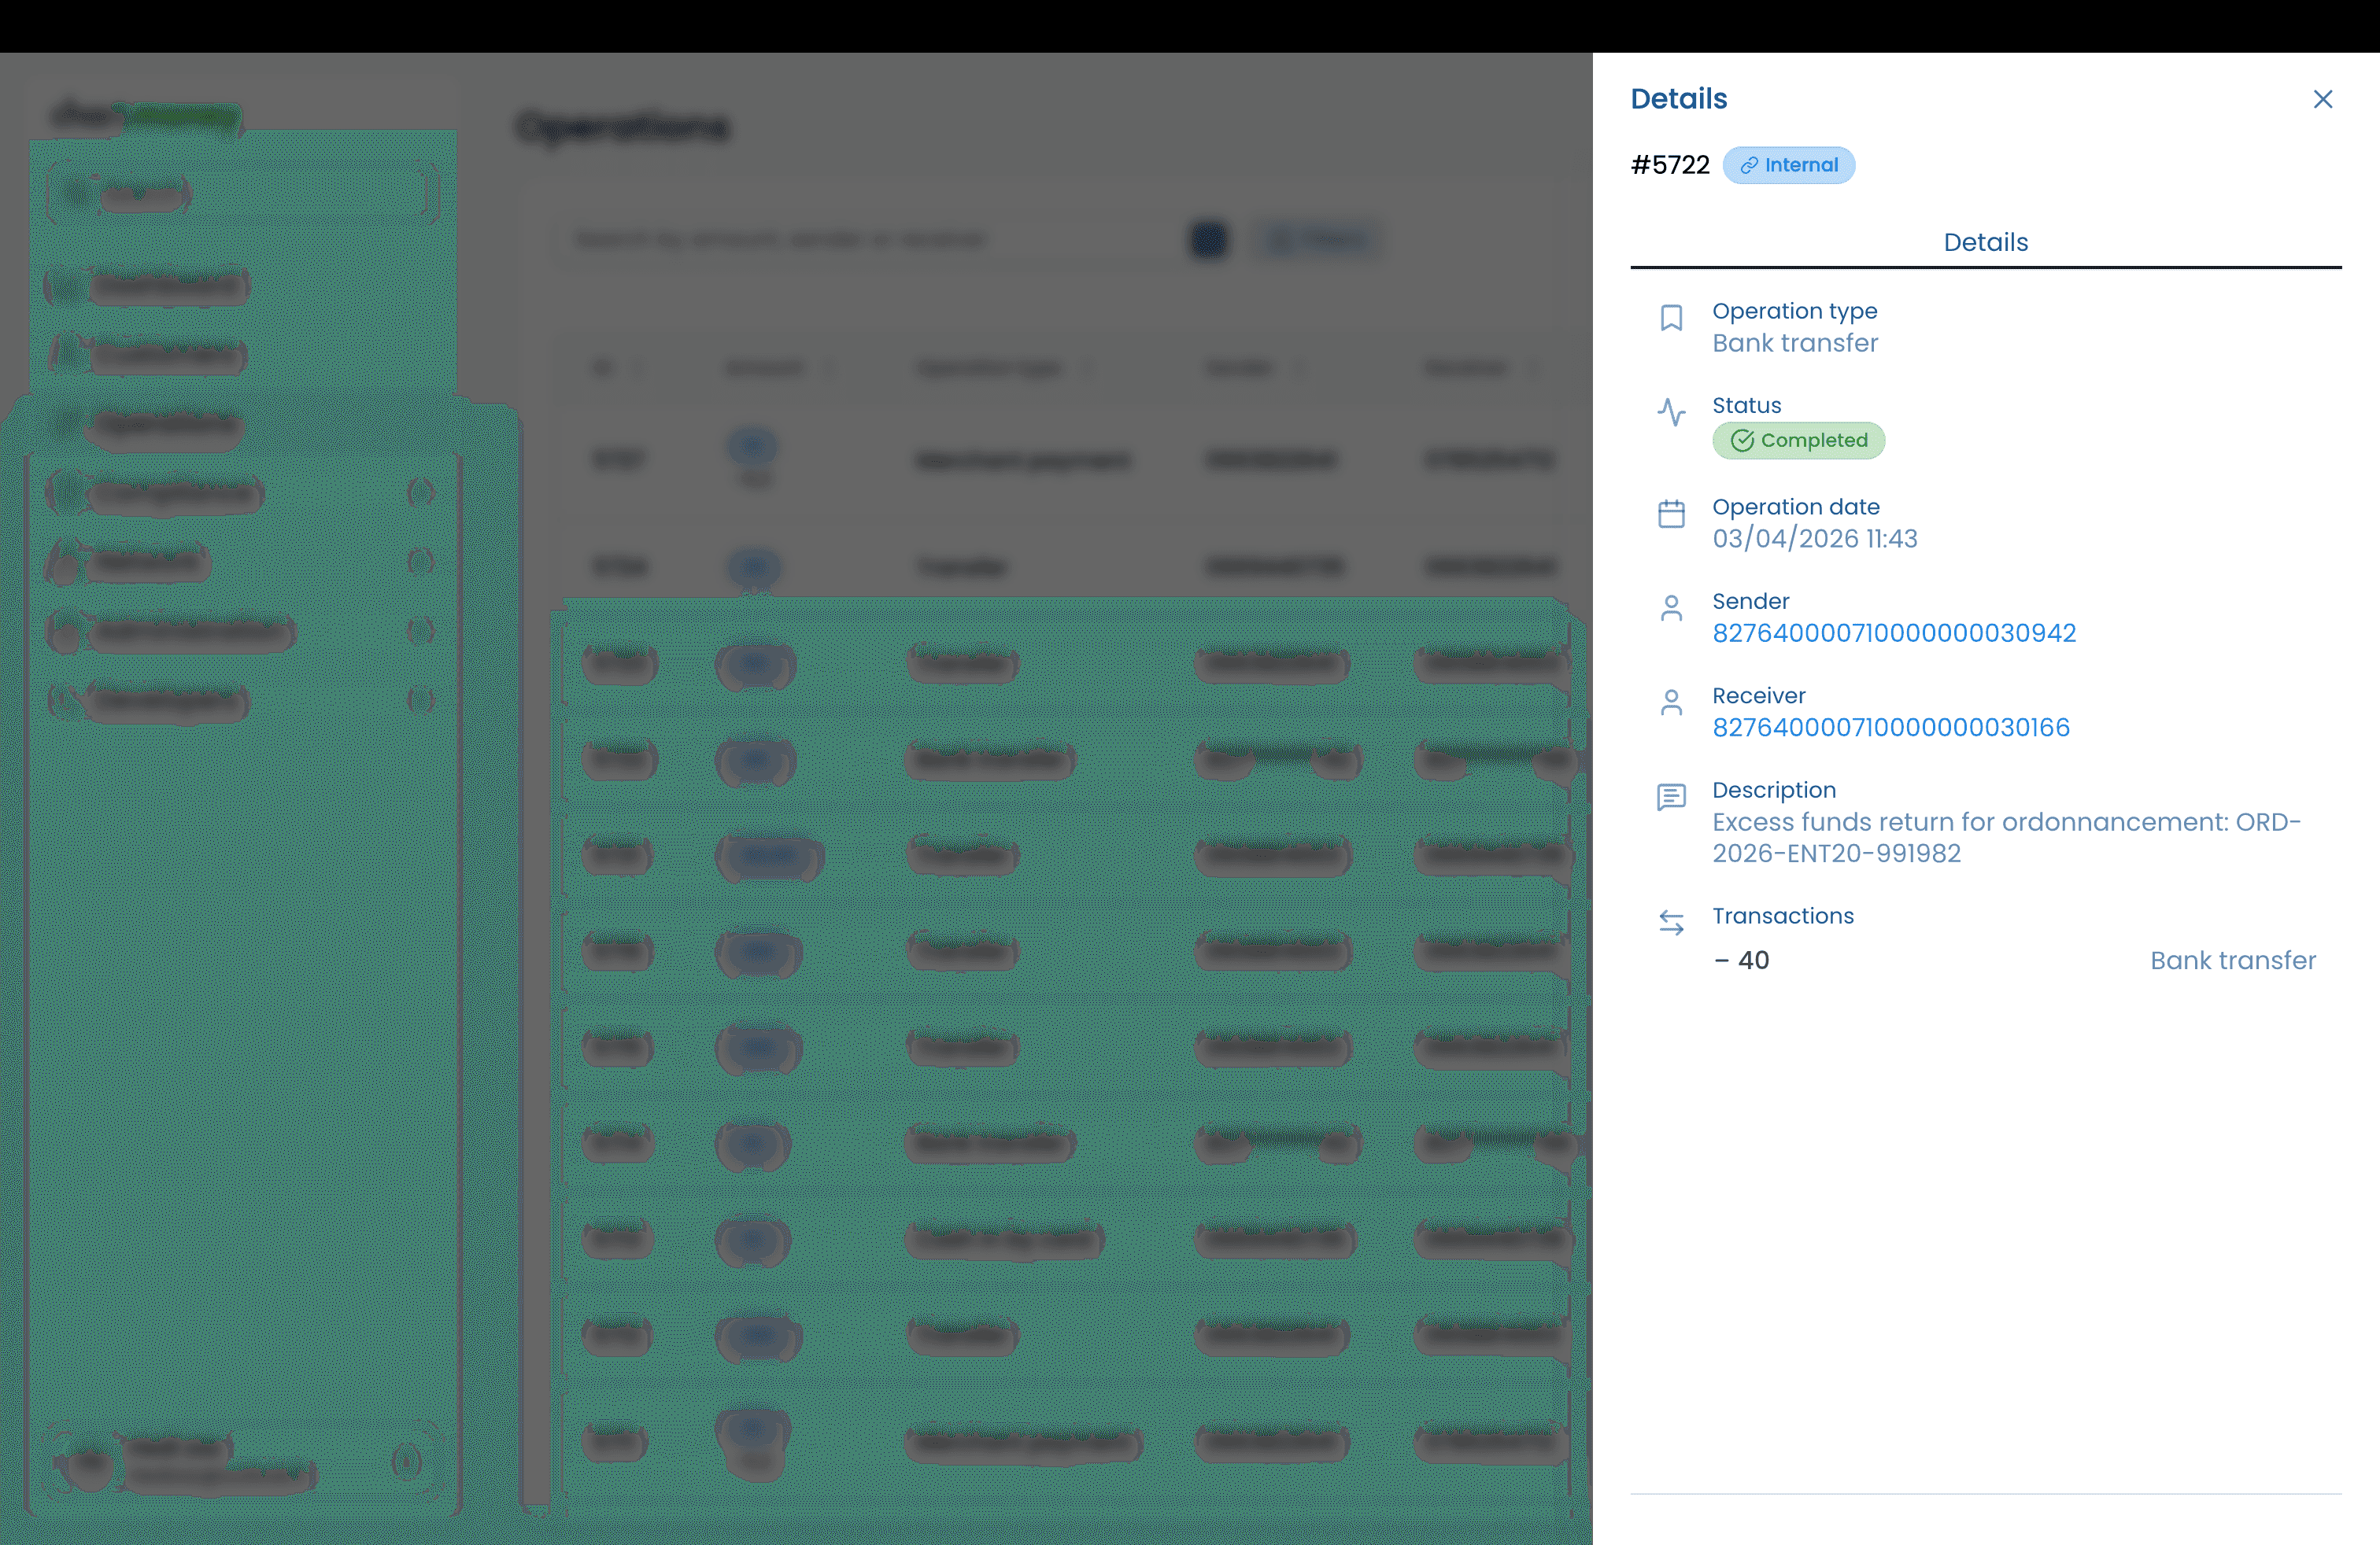Screen dimensions: 2380x1545
Task: Click the check-circle icon in Completed badge
Action: click(1742, 441)
